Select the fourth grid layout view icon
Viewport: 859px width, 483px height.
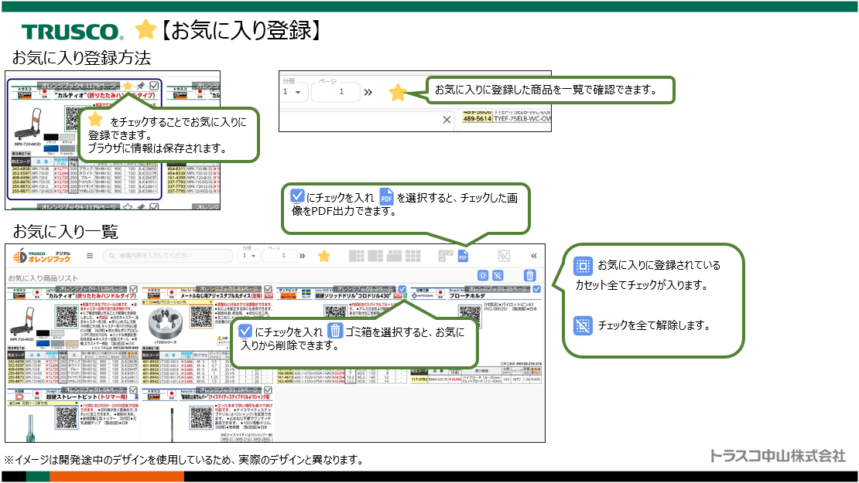click(x=413, y=256)
